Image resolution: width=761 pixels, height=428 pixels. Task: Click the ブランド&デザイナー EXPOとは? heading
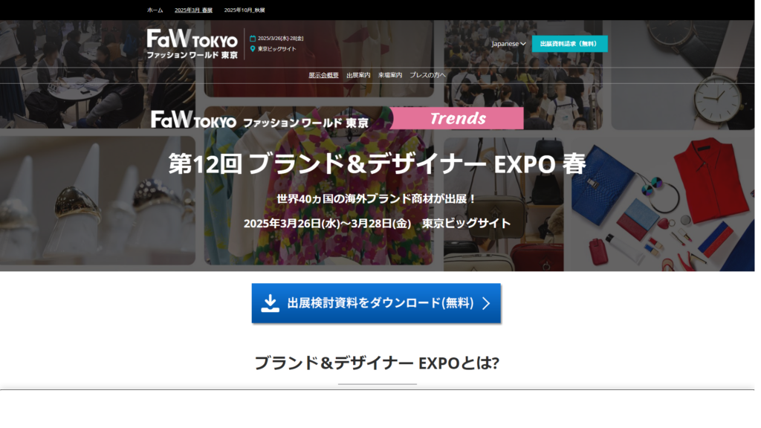377,363
